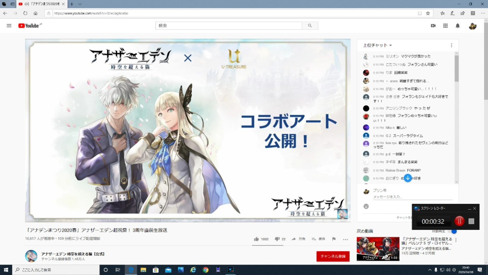Open live chat options three-dot menu
The height and width of the screenshot is (275, 488).
coord(451,45)
